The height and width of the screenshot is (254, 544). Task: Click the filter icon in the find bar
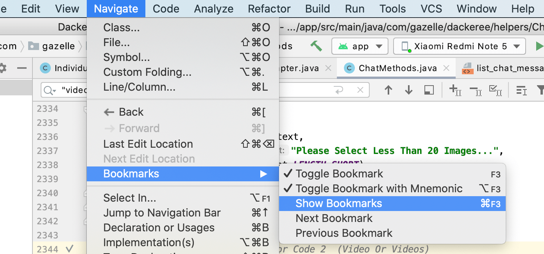[542, 90]
